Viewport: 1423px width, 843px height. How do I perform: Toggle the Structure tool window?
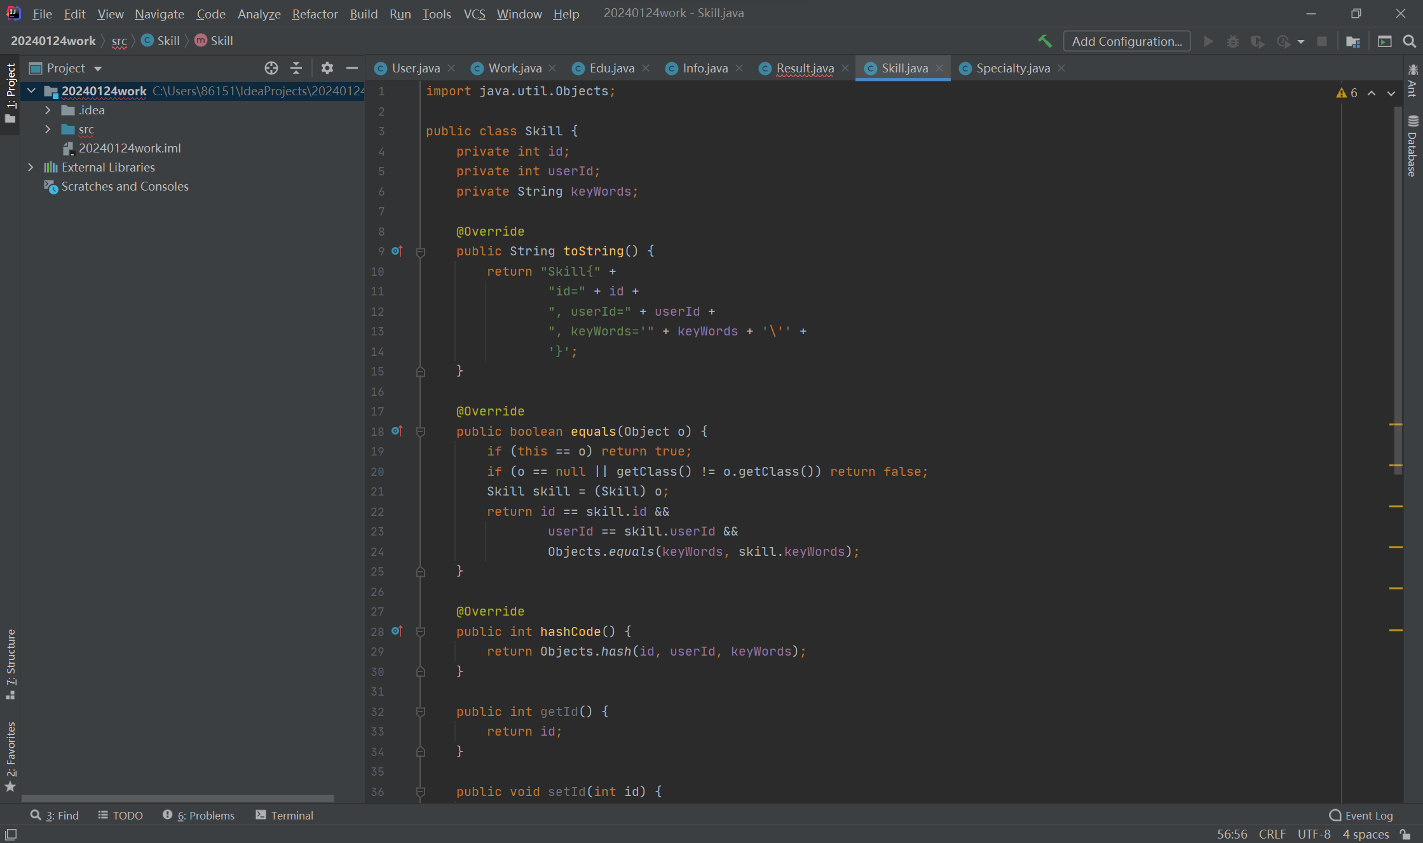pyautogui.click(x=10, y=663)
